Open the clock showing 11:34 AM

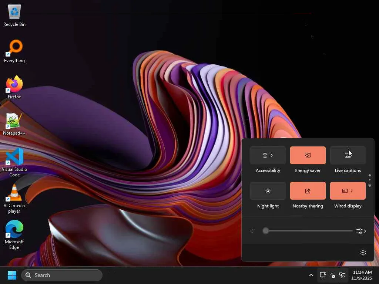pos(362,275)
